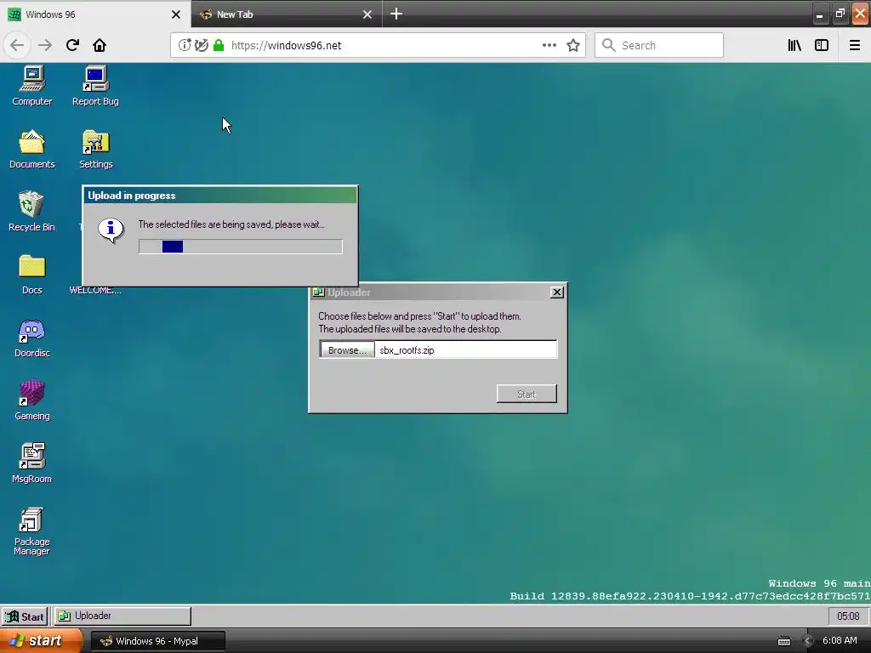Open the browser hamburger menu

point(854,45)
